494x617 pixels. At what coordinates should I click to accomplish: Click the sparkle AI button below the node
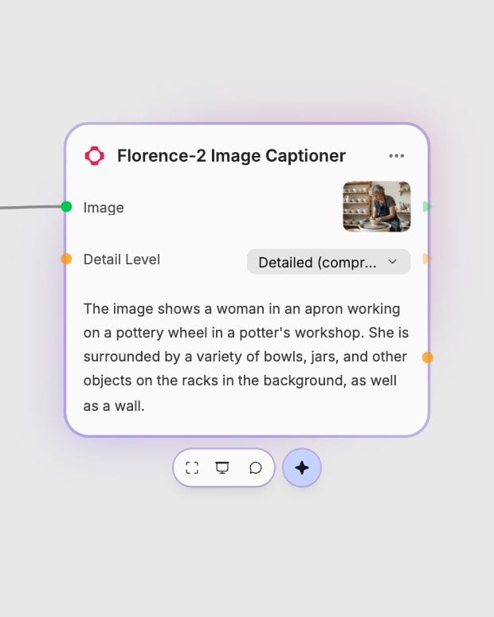(302, 468)
